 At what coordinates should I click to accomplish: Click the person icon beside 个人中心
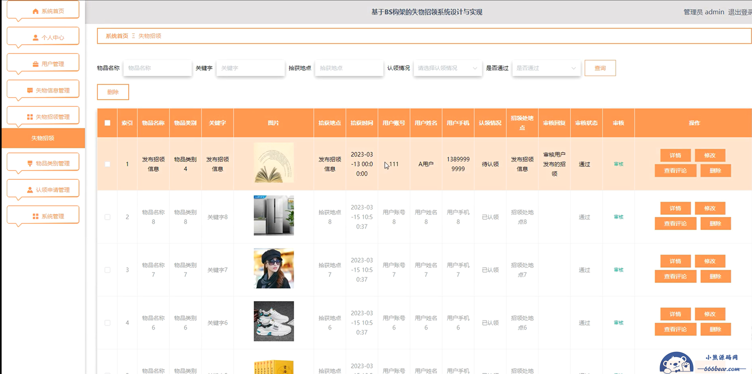coord(35,38)
